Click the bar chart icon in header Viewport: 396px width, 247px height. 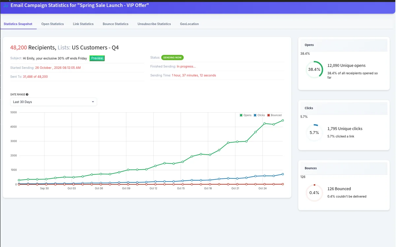point(6,6)
